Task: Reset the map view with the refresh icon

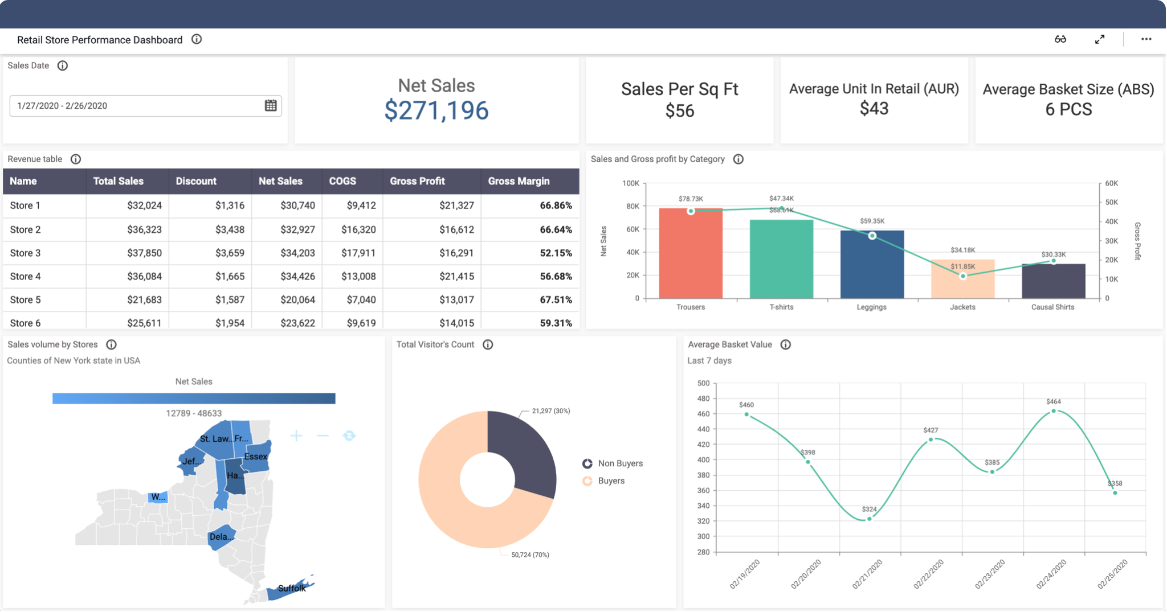Action: [x=348, y=436]
